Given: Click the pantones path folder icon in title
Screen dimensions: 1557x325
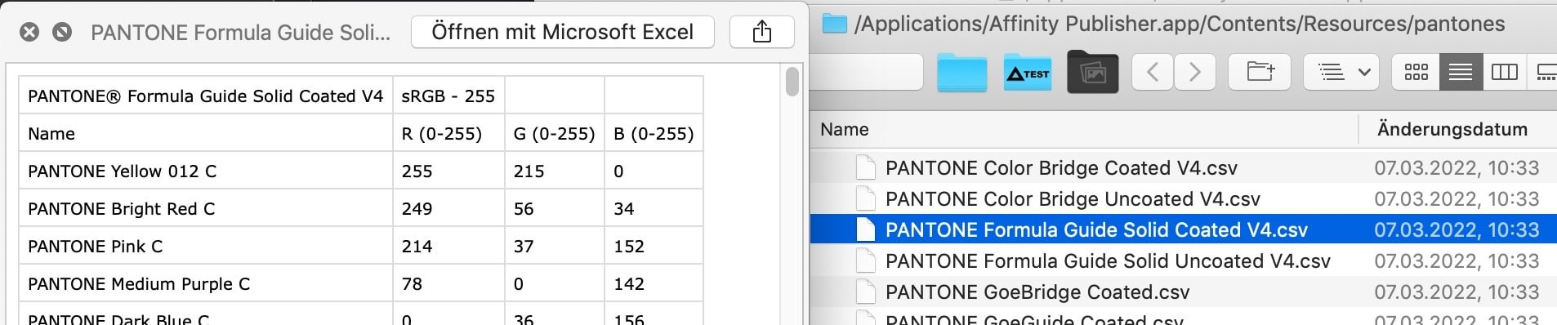Looking at the screenshot, I should 834,24.
